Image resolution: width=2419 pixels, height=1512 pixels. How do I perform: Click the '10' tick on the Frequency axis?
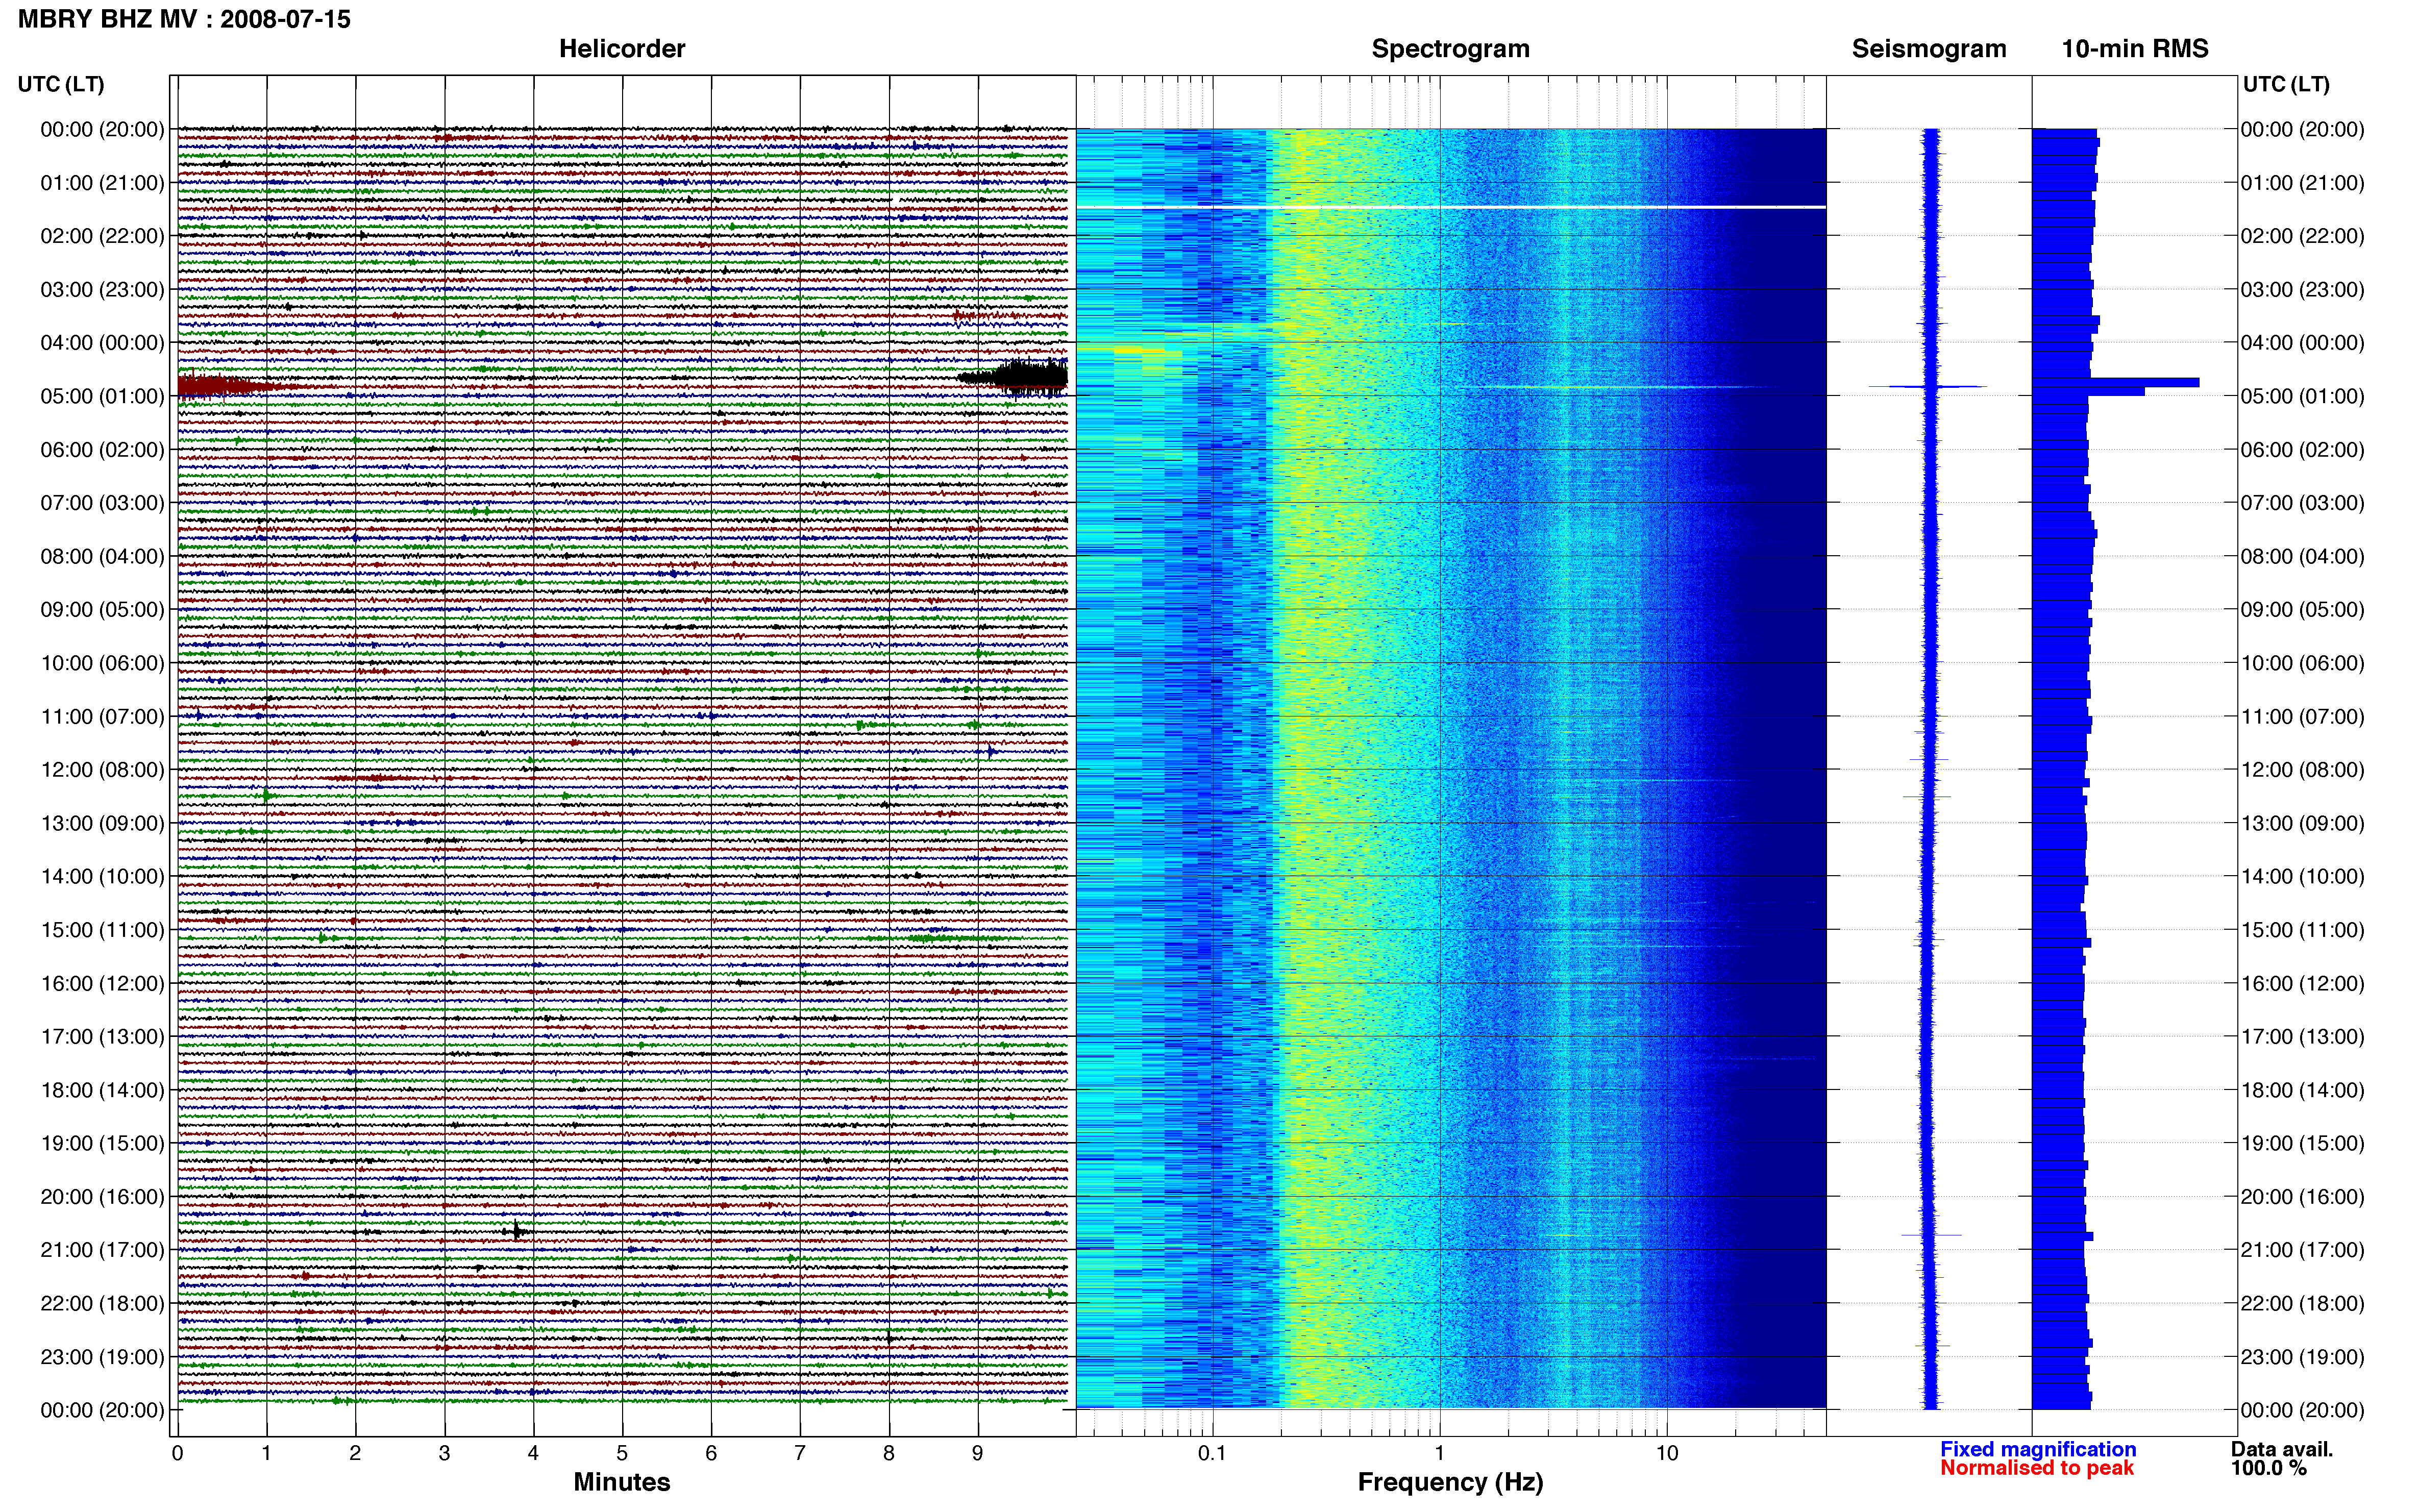click(x=1667, y=1452)
